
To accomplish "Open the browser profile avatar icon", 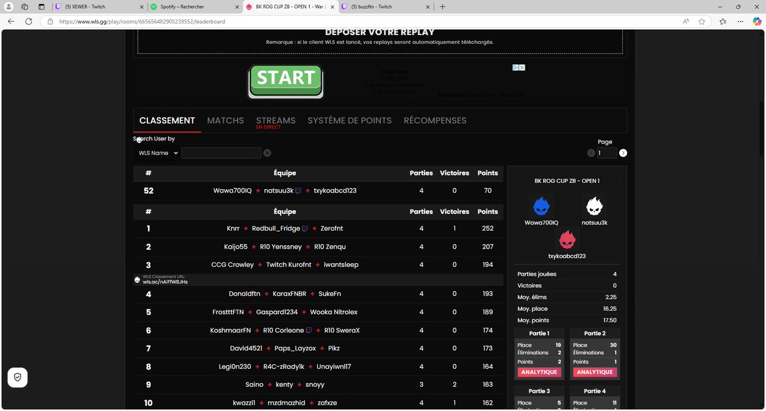I will (10, 6).
